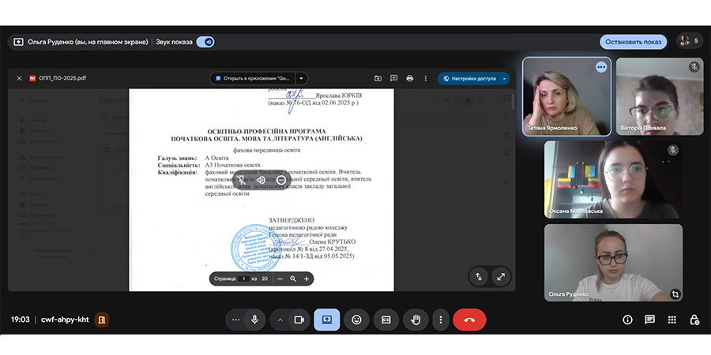Click the add to Drive folder icon
Screen dimensions: 711x355
pos(378,78)
